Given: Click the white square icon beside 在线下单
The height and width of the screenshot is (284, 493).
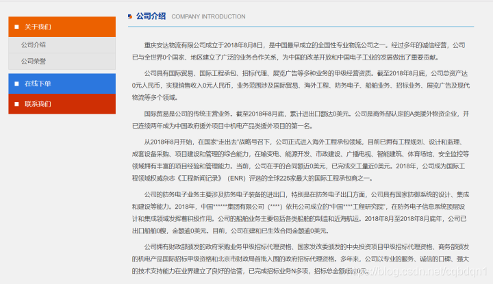Looking at the screenshot, I should pyautogui.click(x=16, y=83).
